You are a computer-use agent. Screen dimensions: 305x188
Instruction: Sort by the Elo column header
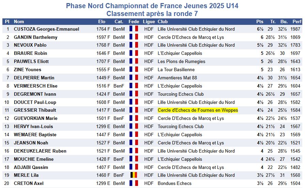pyautogui.click(x=102, y=21)
